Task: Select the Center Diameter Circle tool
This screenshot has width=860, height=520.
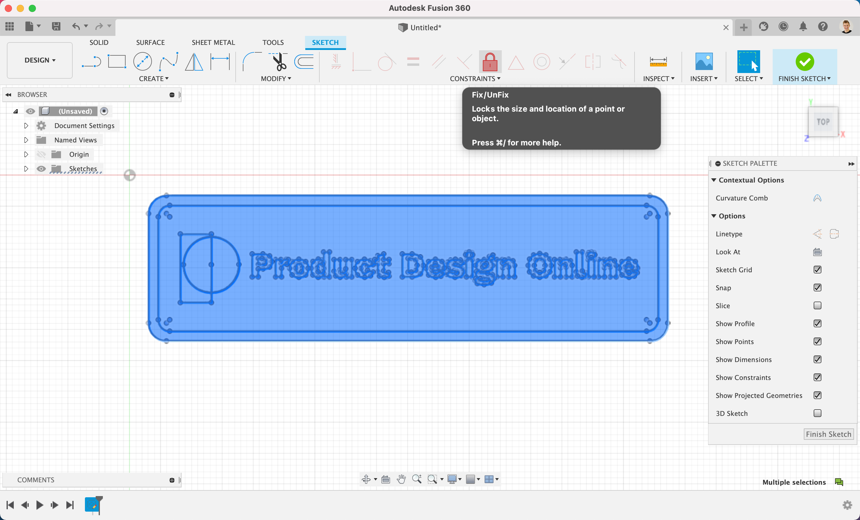Action: click(142, 62)
